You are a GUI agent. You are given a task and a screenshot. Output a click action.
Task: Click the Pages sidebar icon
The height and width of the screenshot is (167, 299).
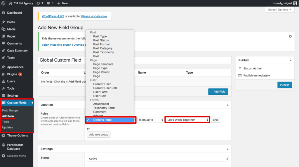pyautogui.click(x=4, y=36)
